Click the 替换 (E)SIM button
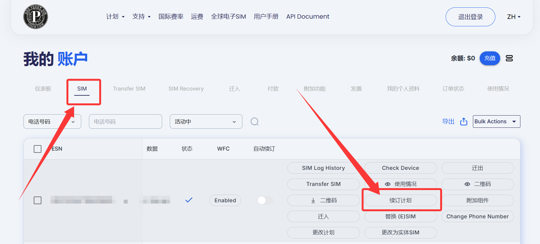 tap(400, 216)
